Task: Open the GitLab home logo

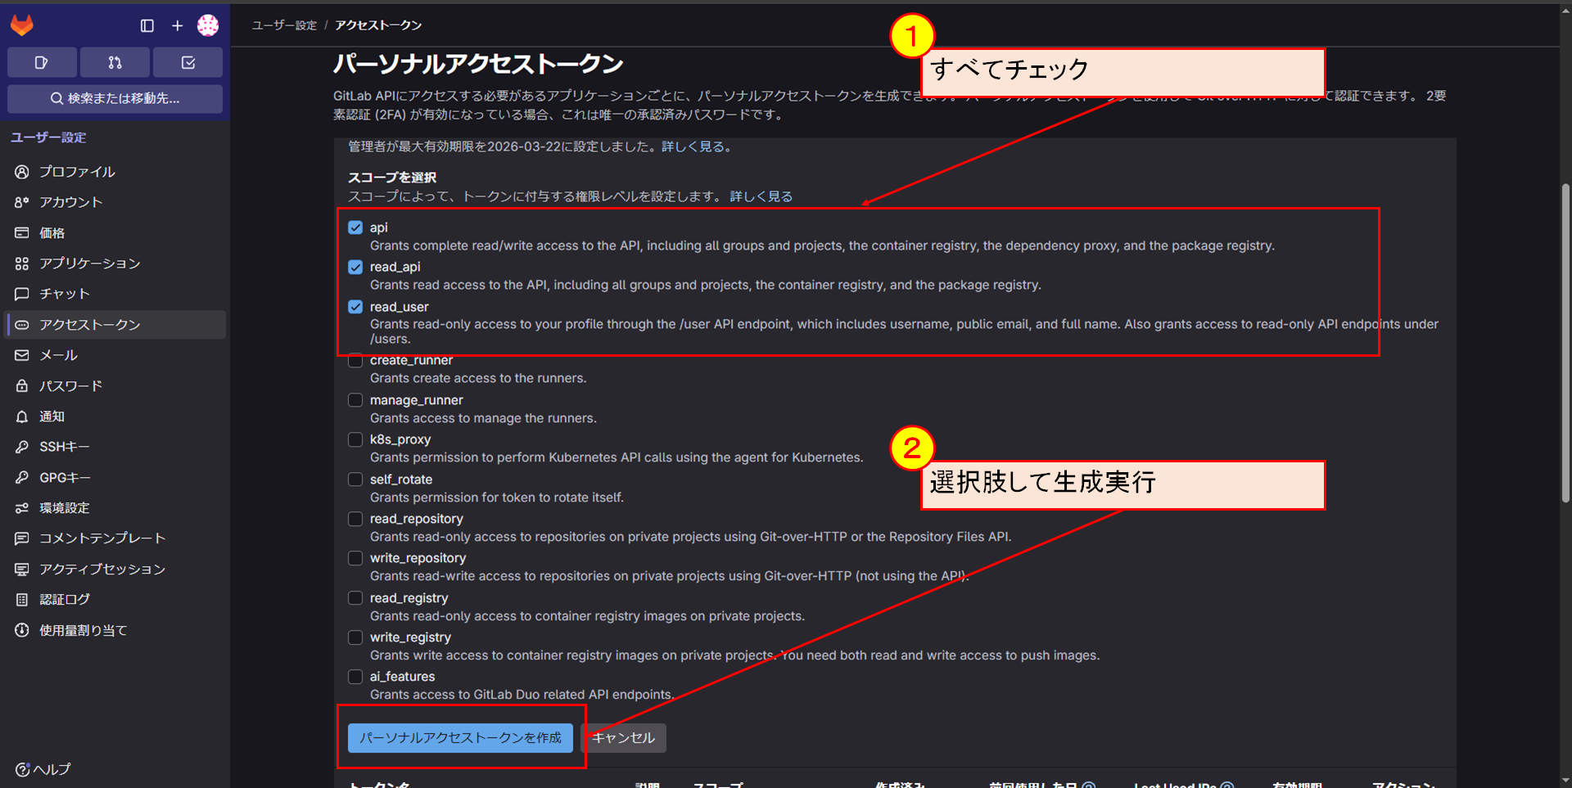Action: pos(22,25)
